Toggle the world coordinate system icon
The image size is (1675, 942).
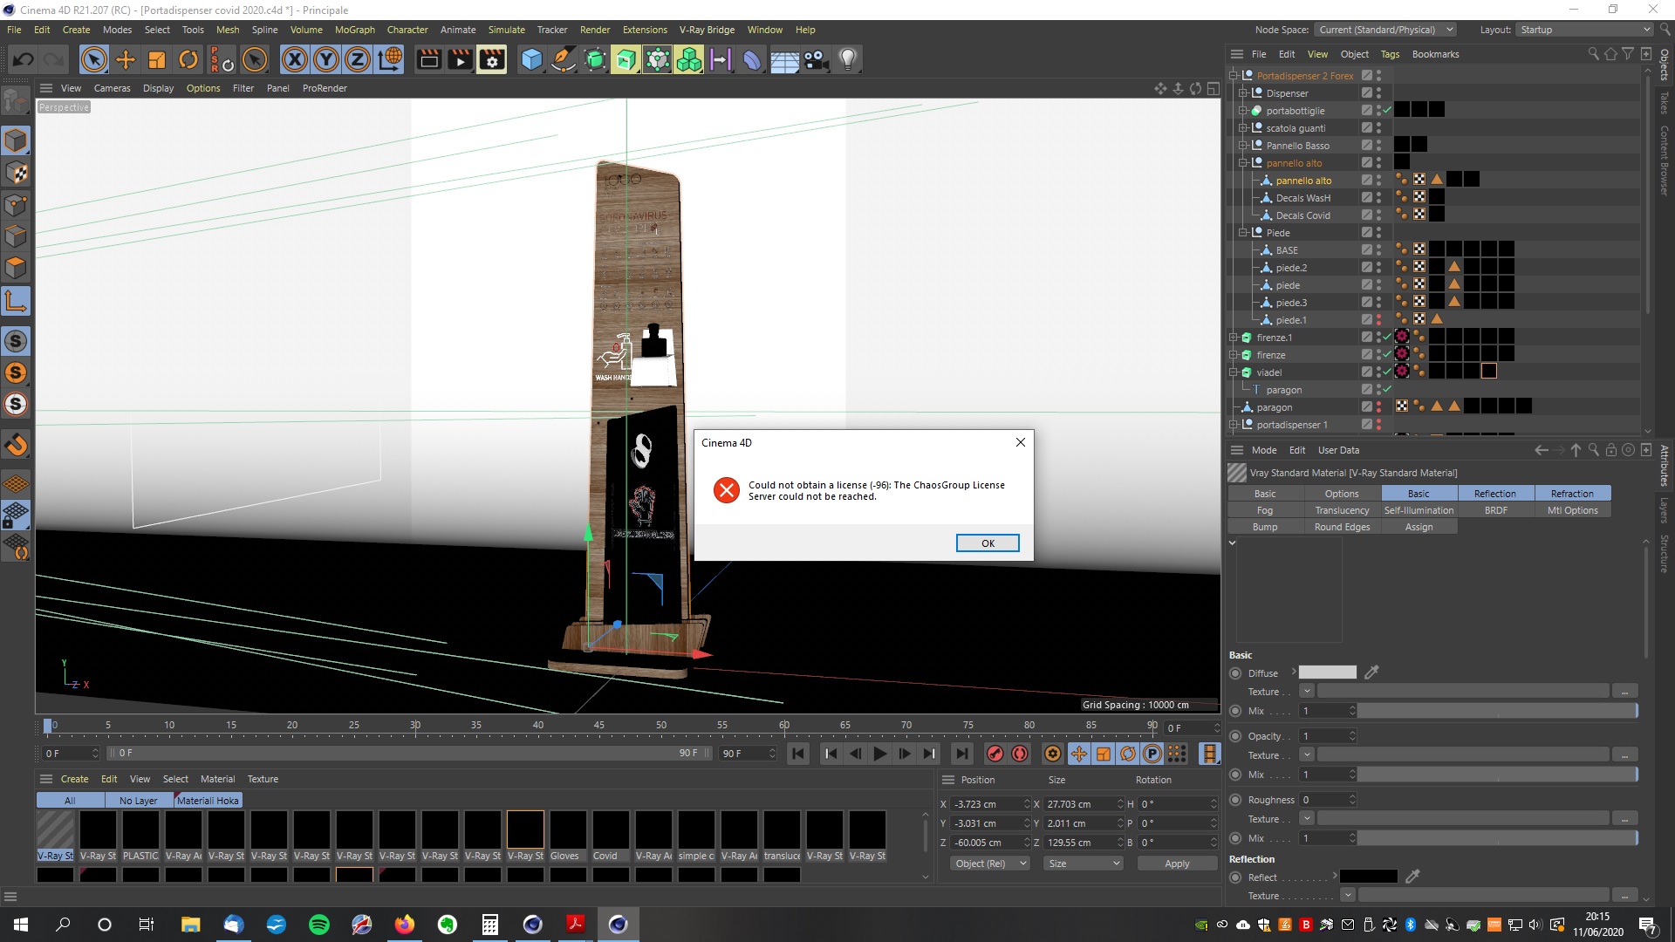[x=390, y=60]
